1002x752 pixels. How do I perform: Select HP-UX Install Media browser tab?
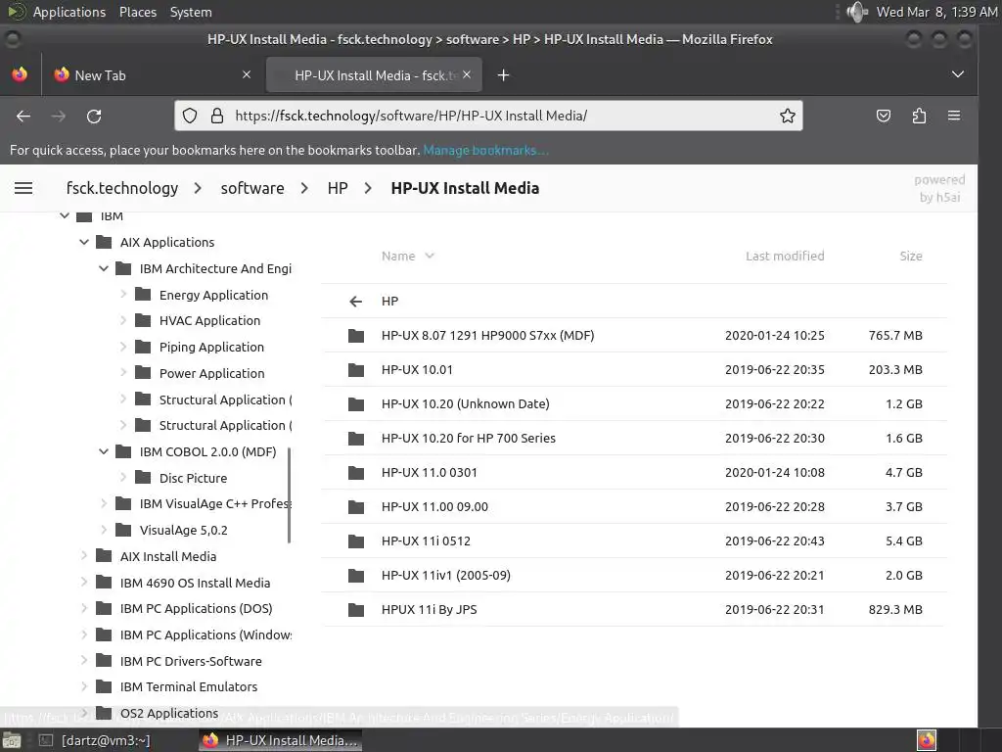tap(374, 74)
